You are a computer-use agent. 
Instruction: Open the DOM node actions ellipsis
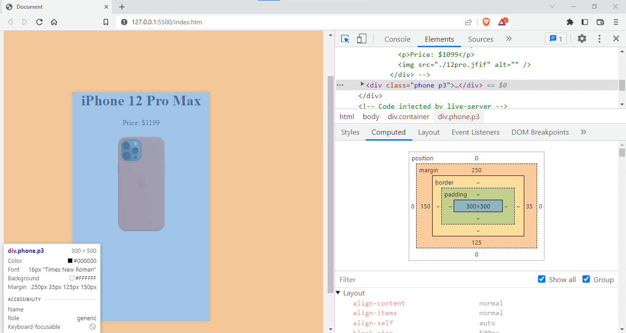click(340, 85)
